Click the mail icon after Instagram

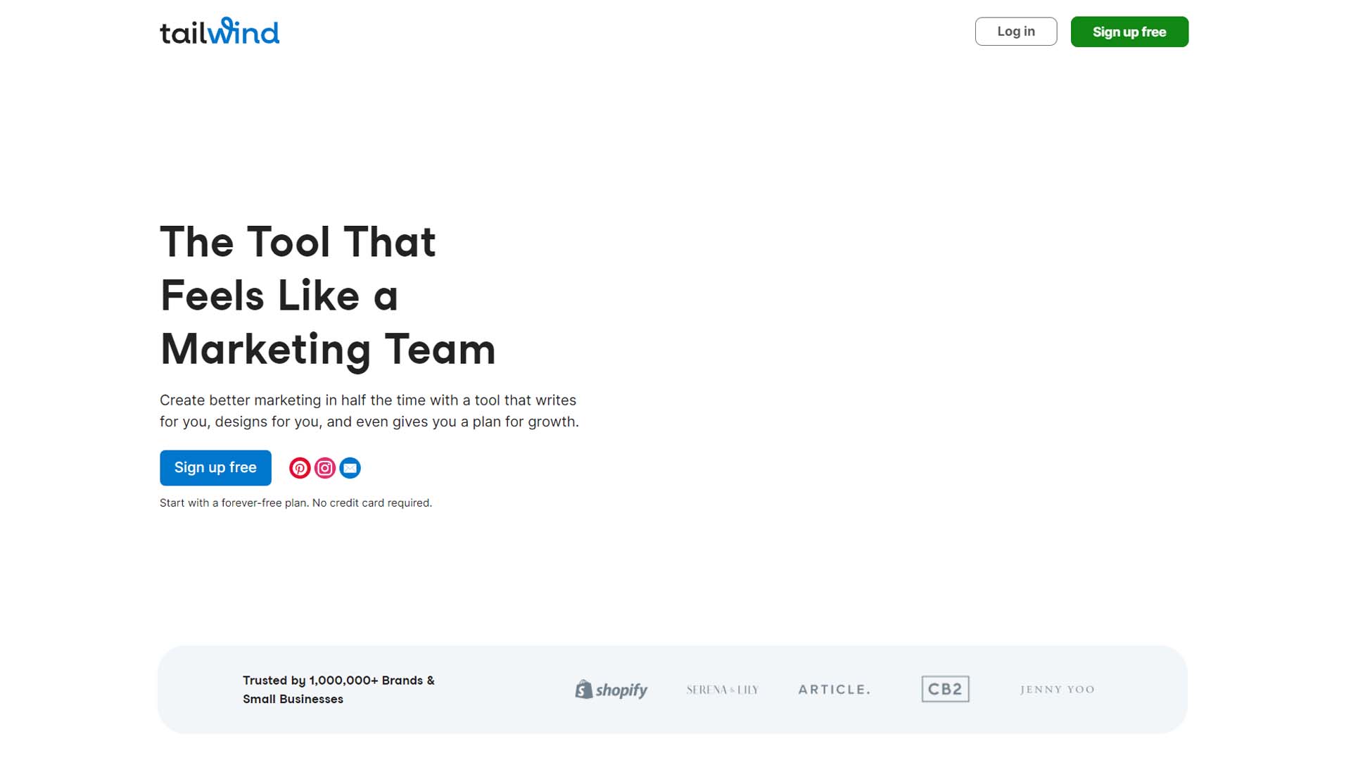[350, 467]
